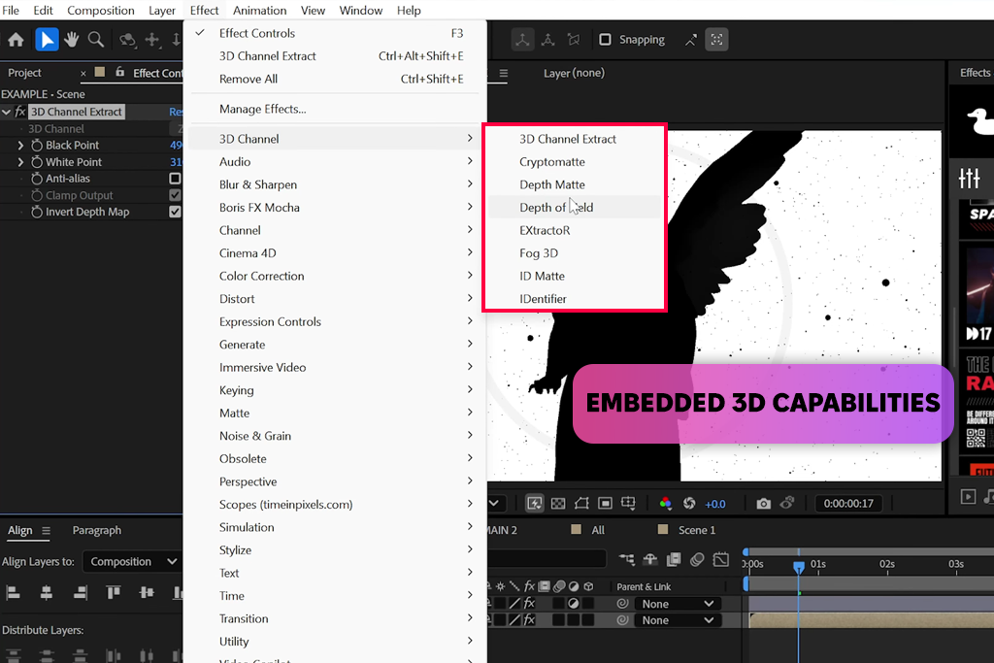Take snapshot with the camera icon

[x=764, y=503]
